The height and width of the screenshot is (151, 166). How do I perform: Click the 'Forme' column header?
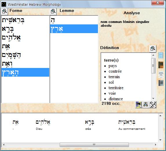point(16,11)
